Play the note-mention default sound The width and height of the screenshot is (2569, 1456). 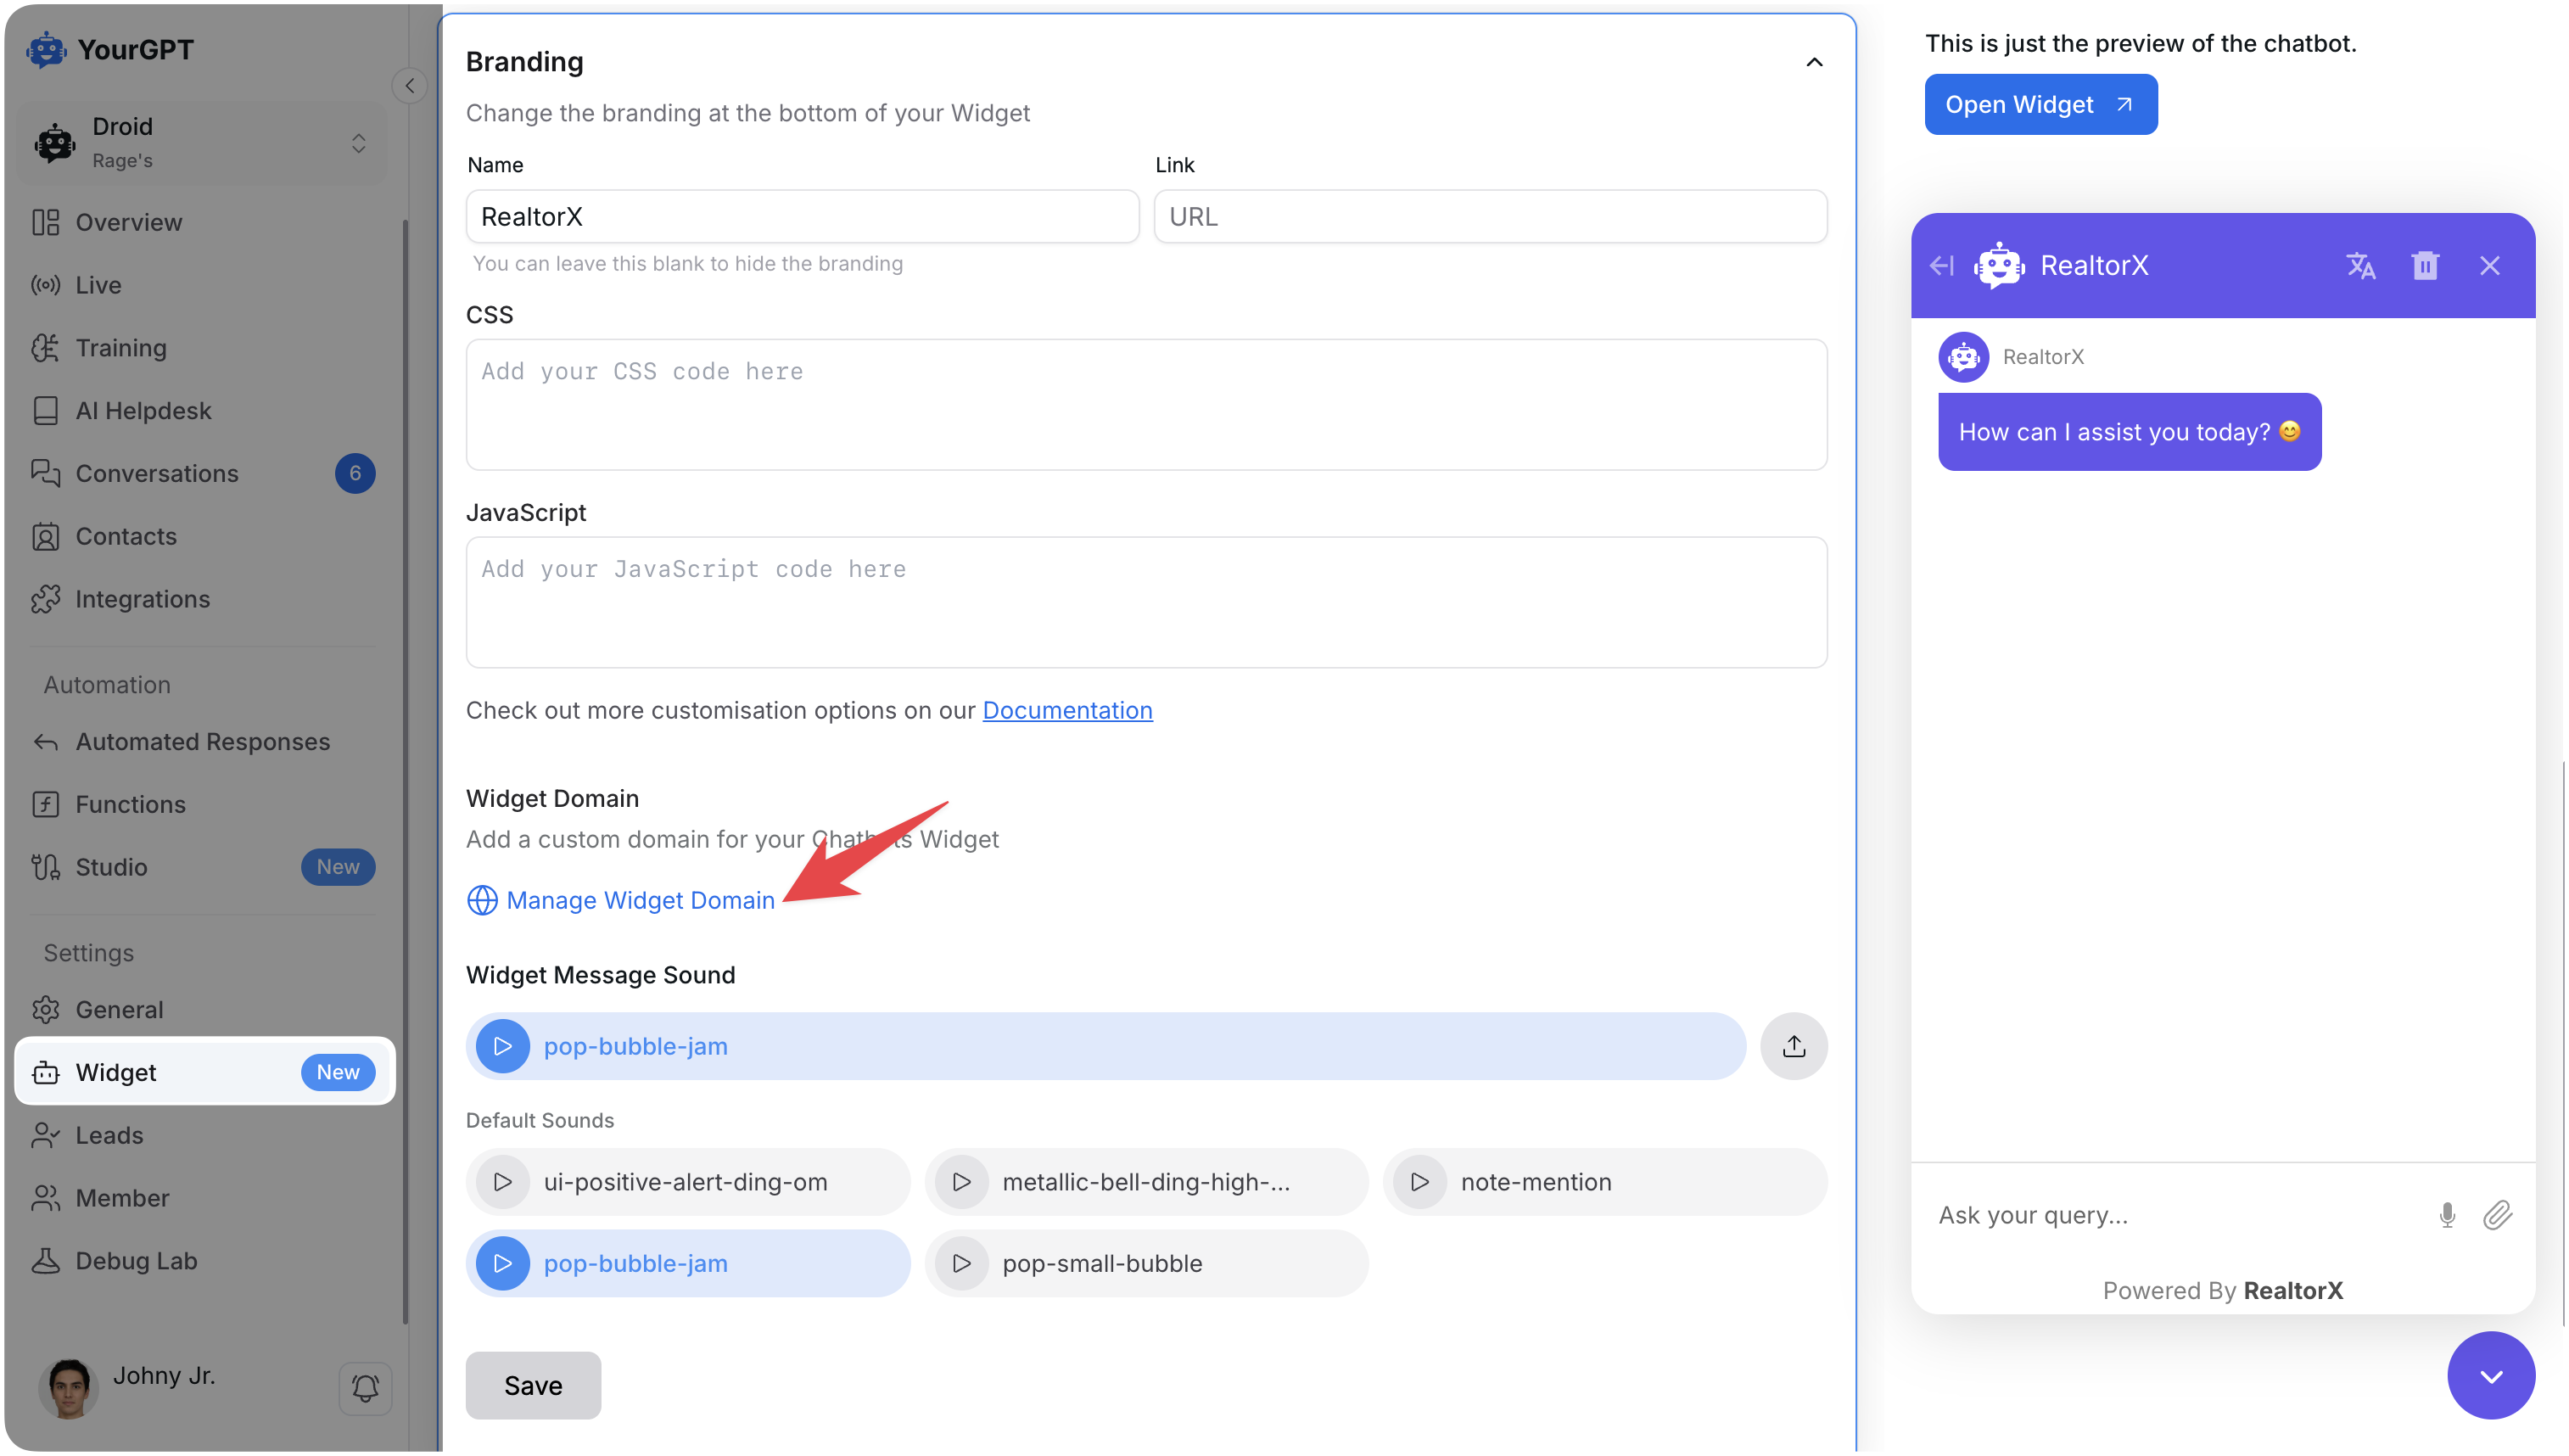[x=1420, y=1181]
